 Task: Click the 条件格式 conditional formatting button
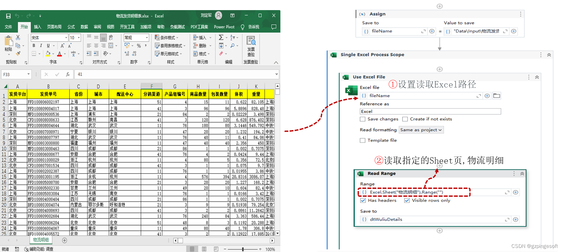click(x=167, y=38)
